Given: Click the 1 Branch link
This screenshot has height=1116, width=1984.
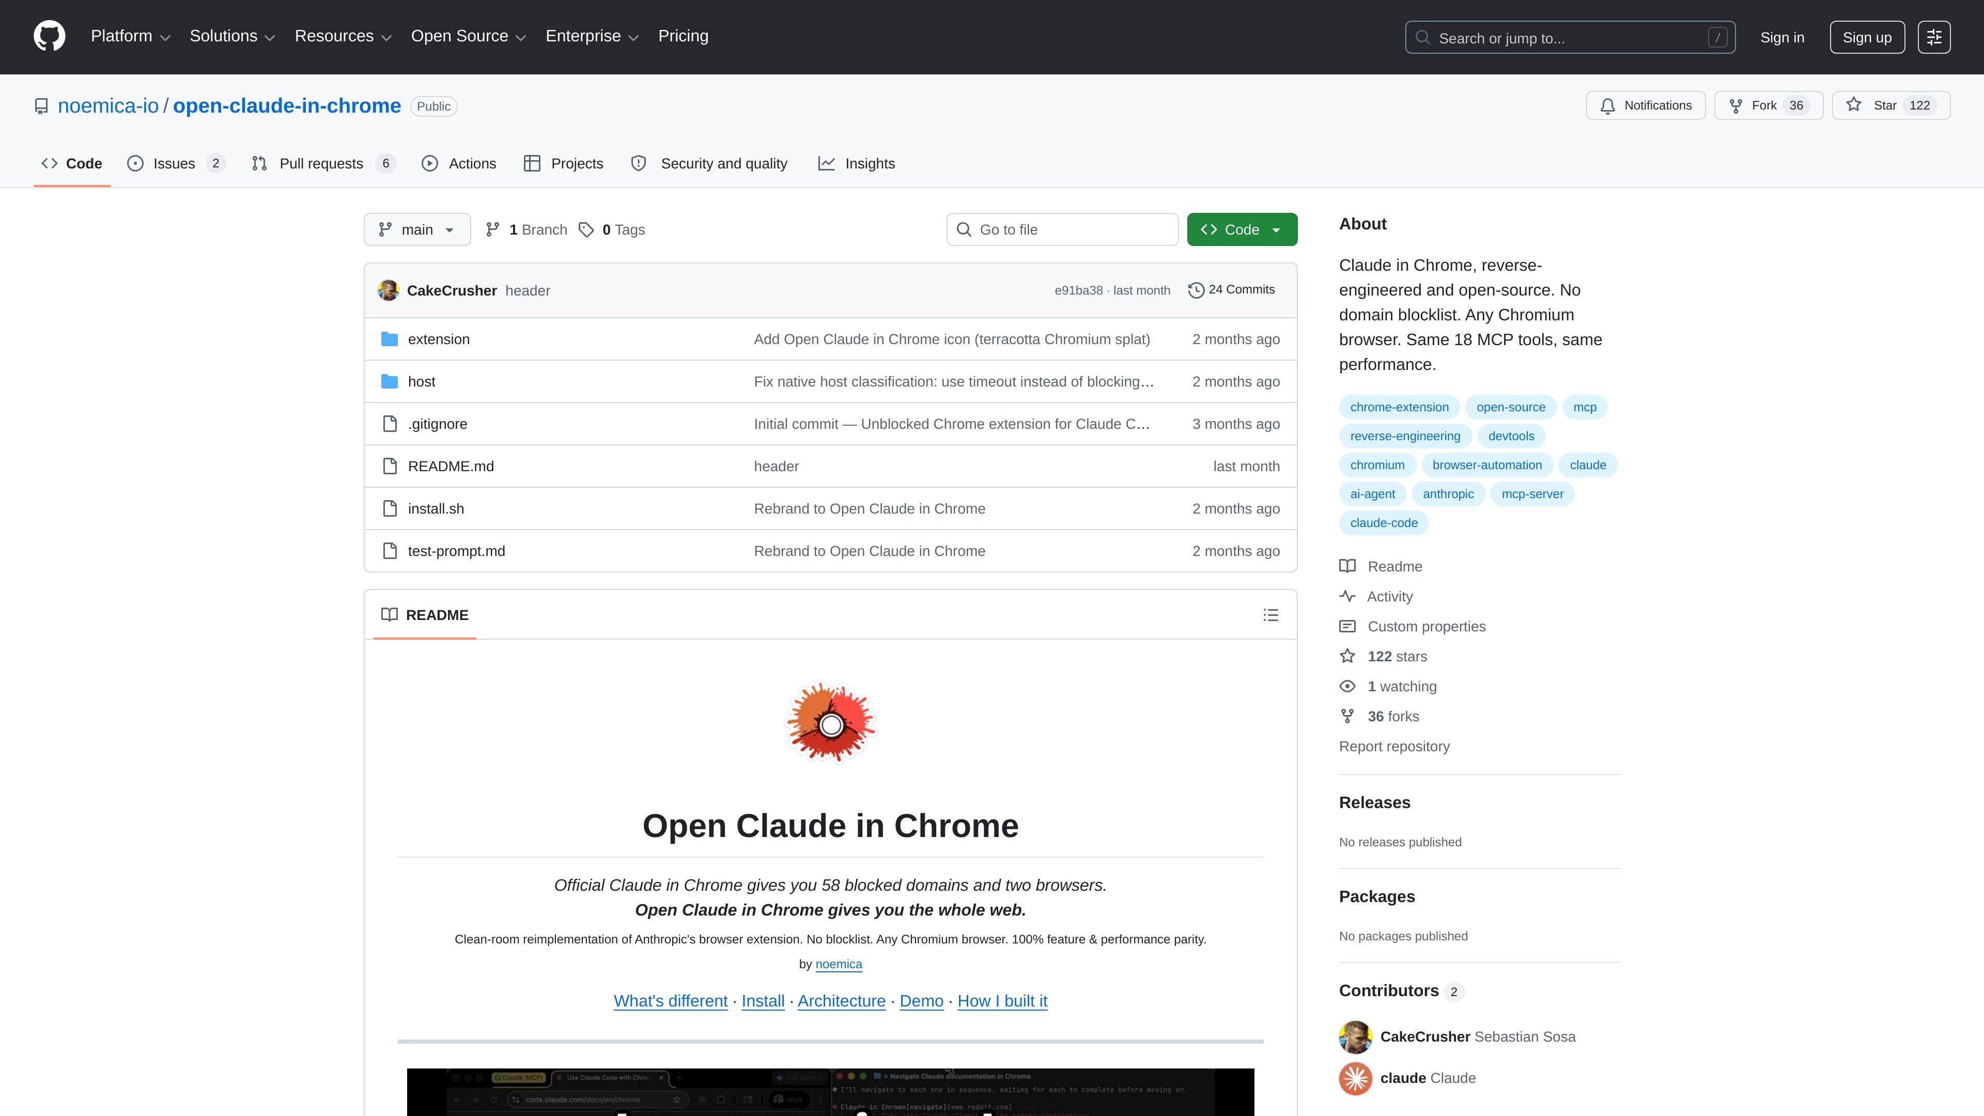Looking at the screenshot, I should (526, 229).
